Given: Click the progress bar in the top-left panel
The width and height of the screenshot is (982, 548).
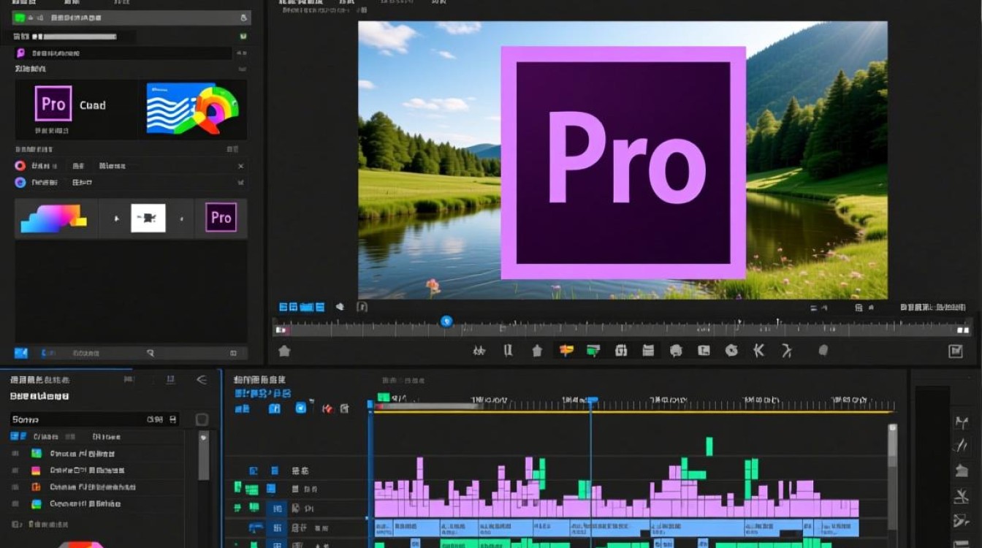Looking at the screenshot, I should coord(74,36).
